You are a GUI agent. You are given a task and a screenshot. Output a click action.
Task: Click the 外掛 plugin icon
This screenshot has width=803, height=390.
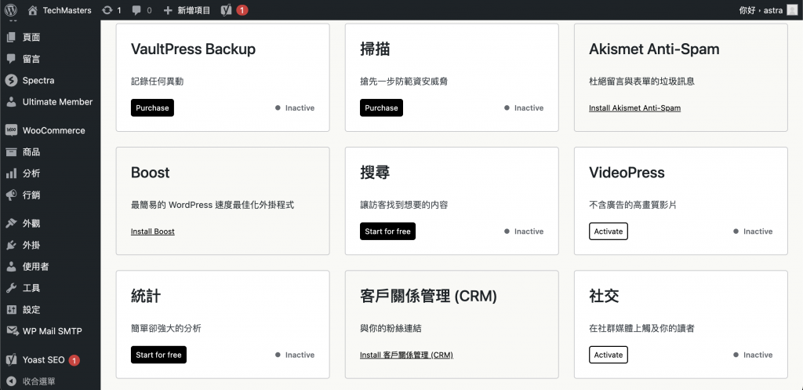(x=11, y=245)
